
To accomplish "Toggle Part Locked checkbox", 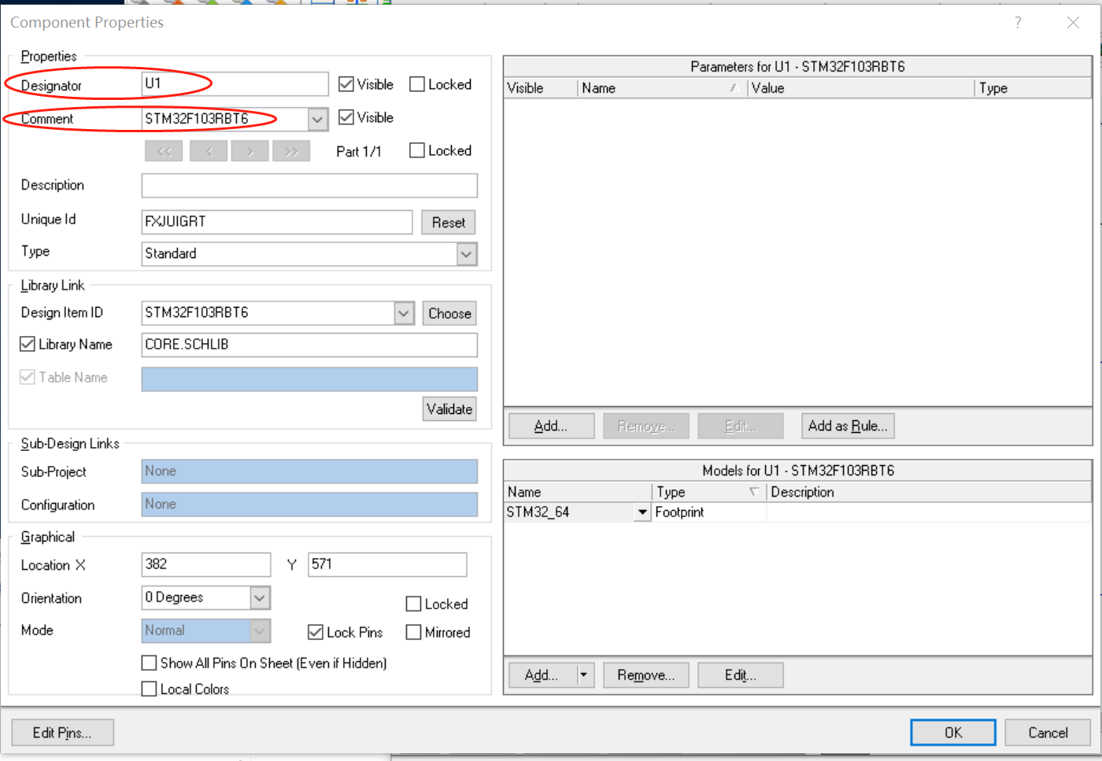I will click(x=417, y=150).
